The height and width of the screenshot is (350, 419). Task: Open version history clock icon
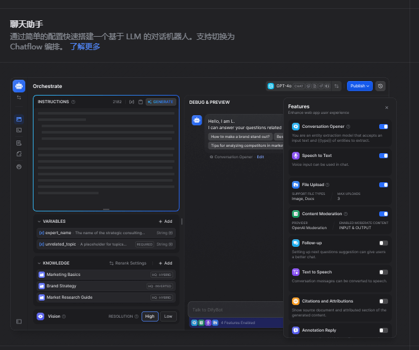pos(380,86)
